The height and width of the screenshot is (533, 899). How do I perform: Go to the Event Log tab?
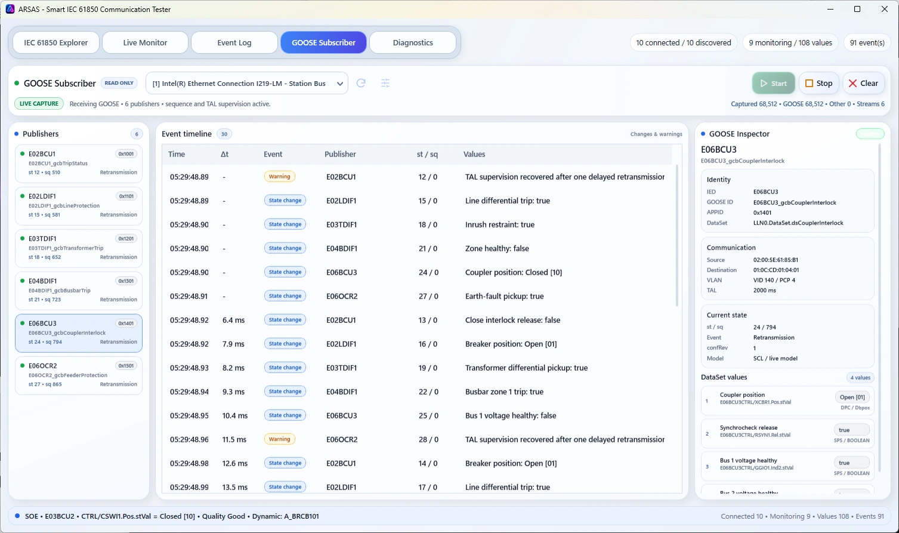(234, 42)
